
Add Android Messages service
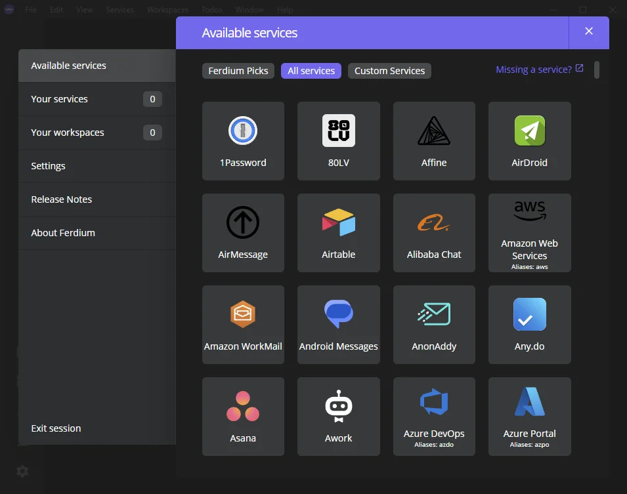(x=338, y=325)
